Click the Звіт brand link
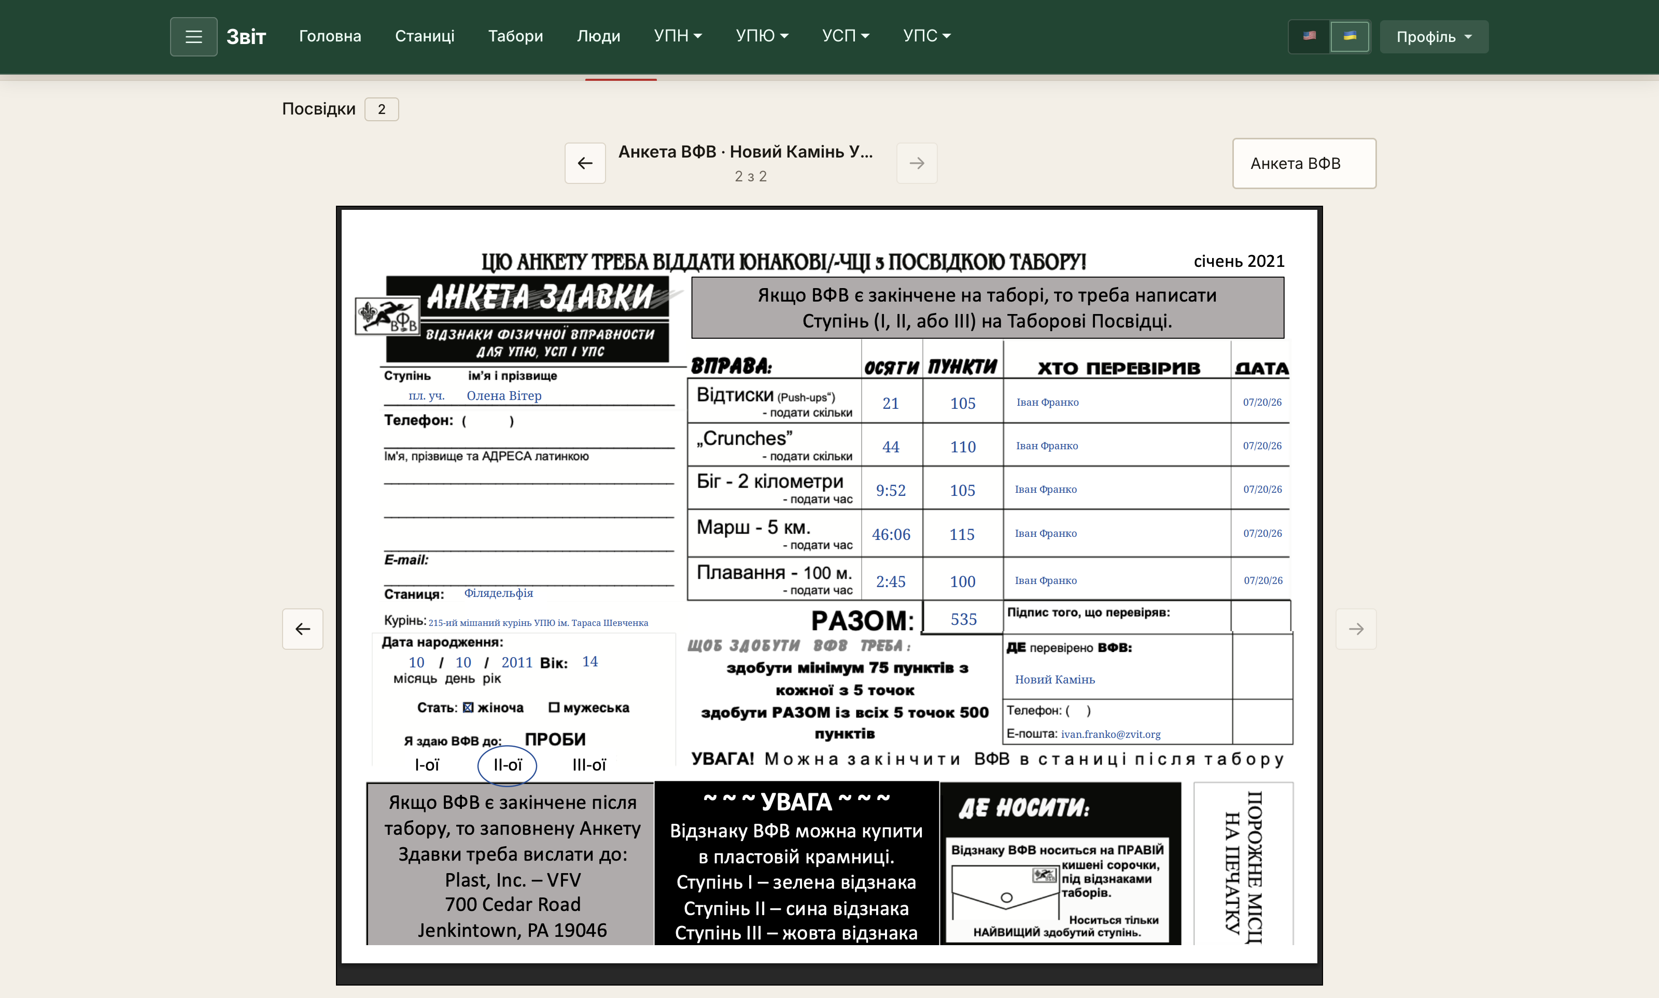This screenshot has height=998, width=1659. click(x=246, y=36)
